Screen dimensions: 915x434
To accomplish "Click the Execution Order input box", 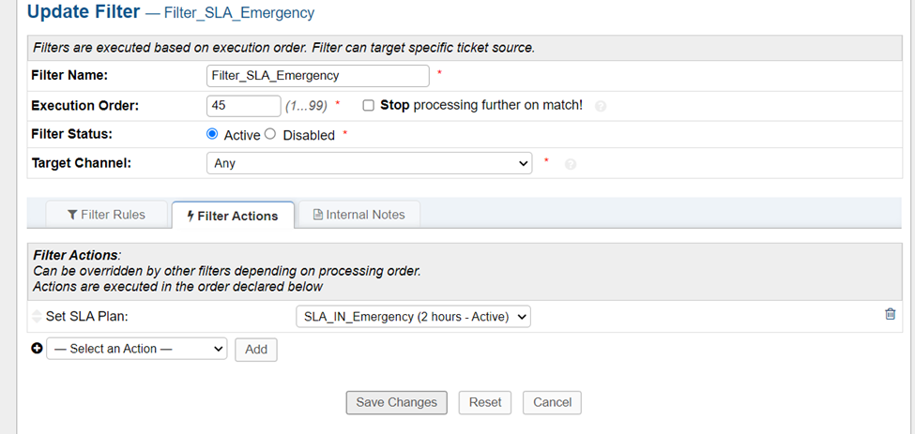I will pos(243,106).
